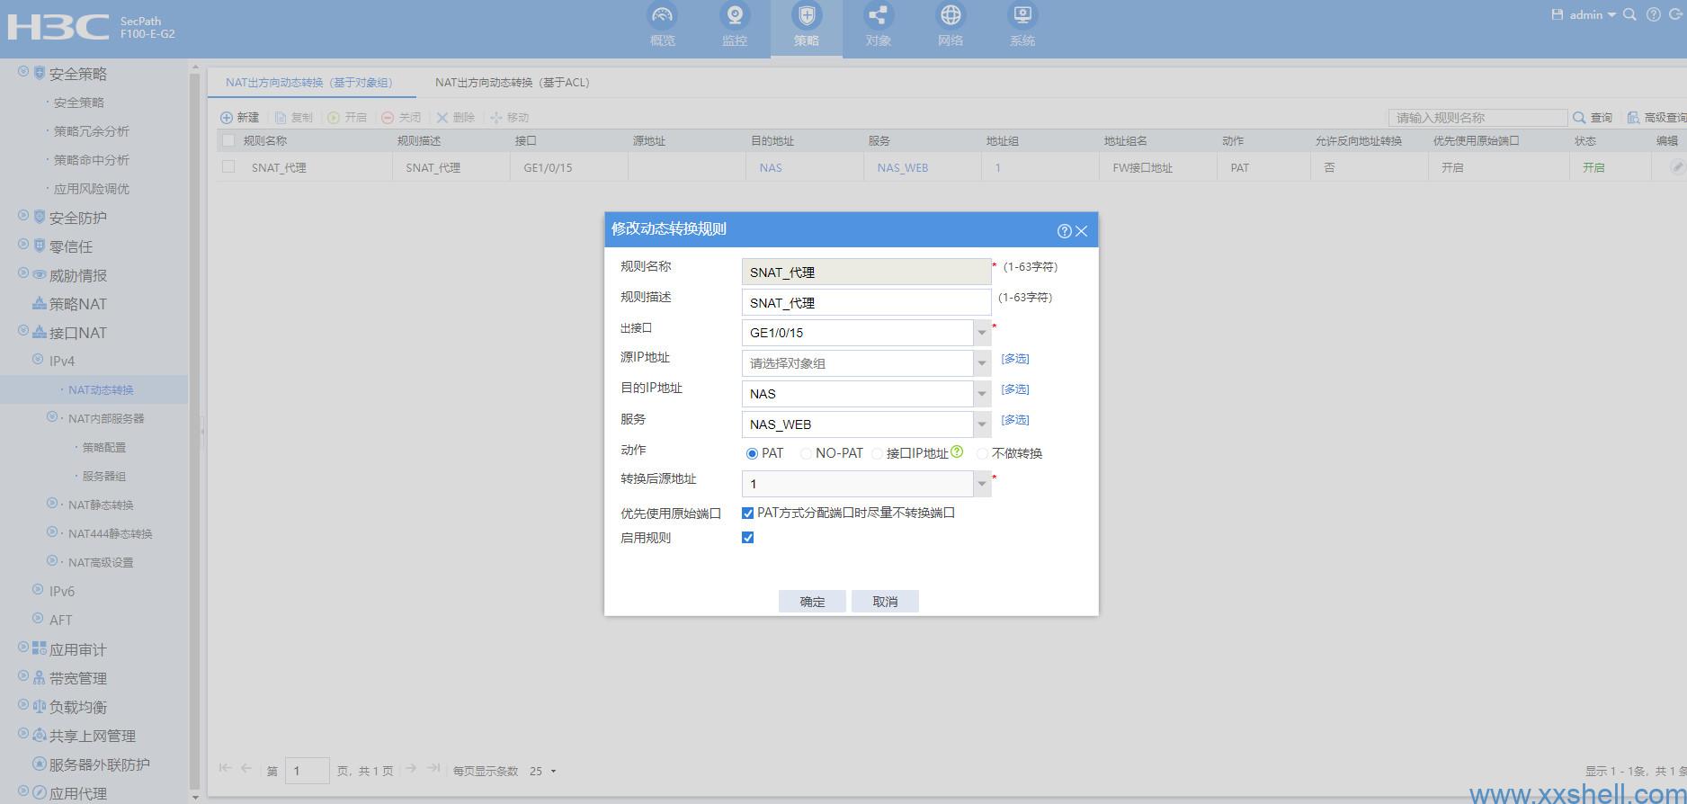Select 策略冗余分析 in the sidebar
The width and height of the screenshot is (1687, 804).
point(91,131)
